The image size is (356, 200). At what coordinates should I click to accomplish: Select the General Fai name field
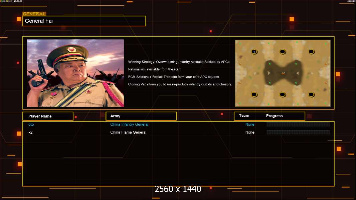click(84, 21)
